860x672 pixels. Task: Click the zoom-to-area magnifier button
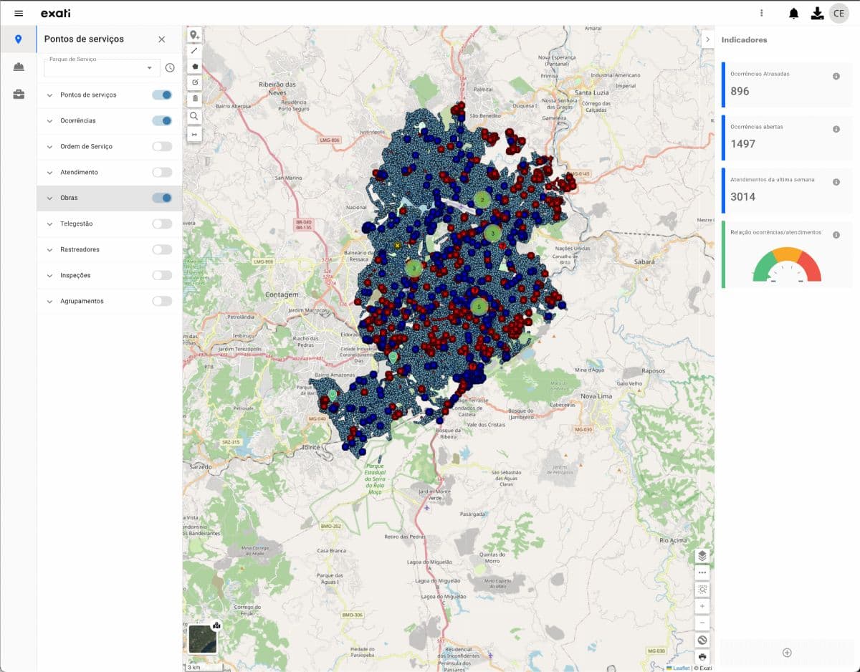pos(702,590)
